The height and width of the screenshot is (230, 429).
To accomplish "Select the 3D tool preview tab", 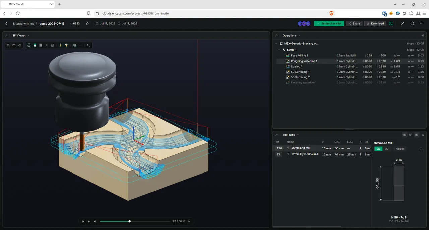I will coord(387,149).
